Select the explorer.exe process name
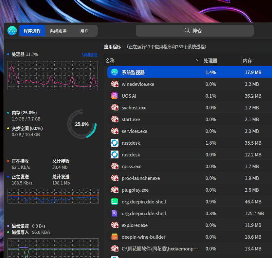This screenshot has width=272, height=258. click(135, 225)
